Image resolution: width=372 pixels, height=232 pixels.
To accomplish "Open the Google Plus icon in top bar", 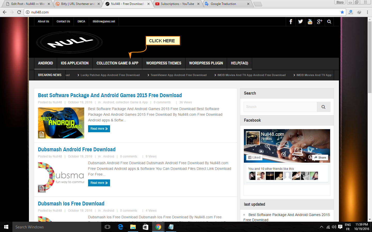I will [320, 22].
